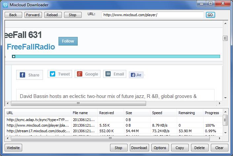Click the David Bassin description text
Viewport: 233px width, 156px height.
(108, 96)
